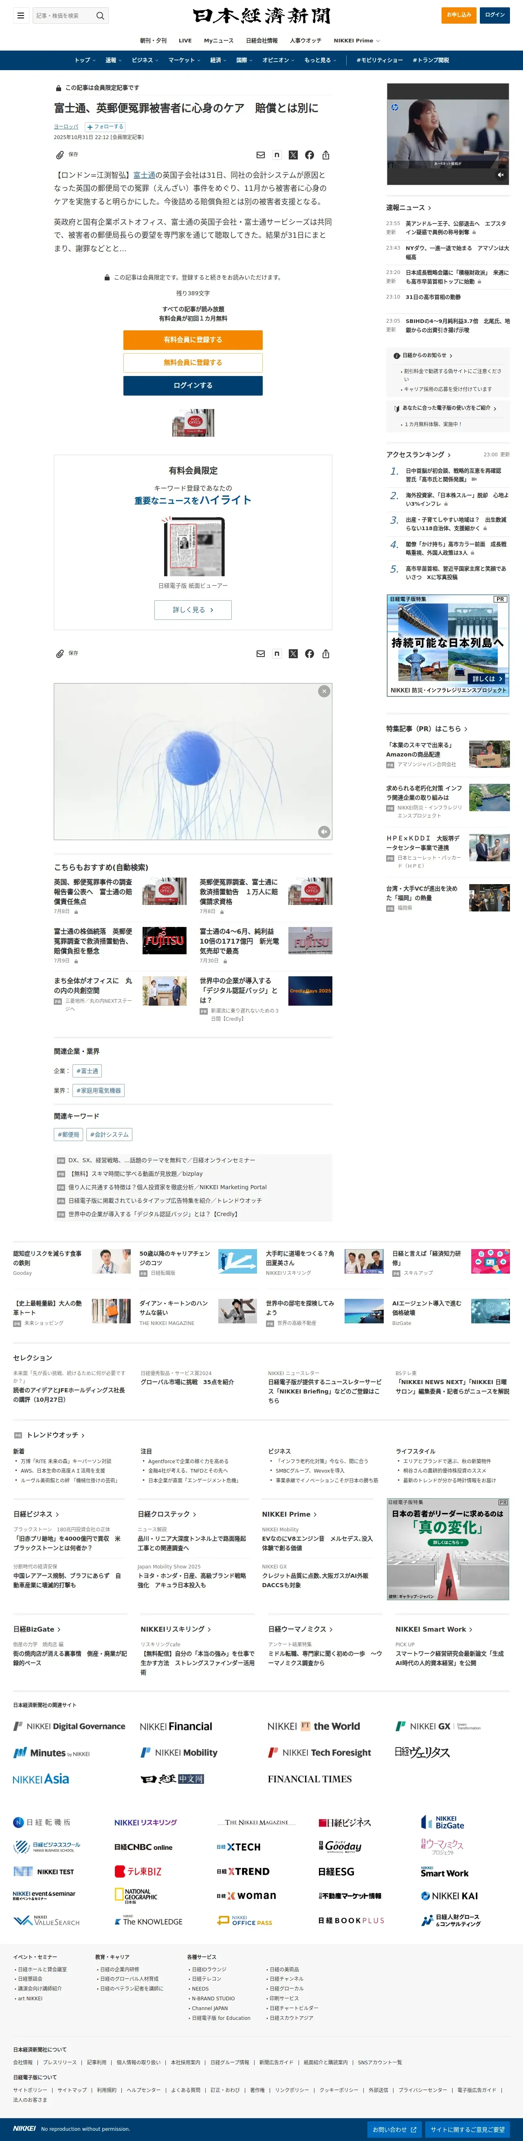The height and width of the screenshot is (2141, 523).
Task: Open #トランプ関税 topic link
Action: coord(431,60)
